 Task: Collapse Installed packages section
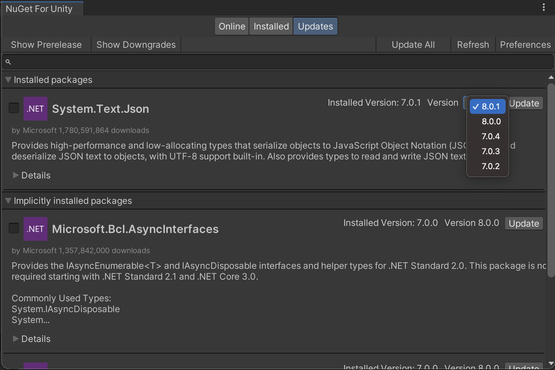pyautogui.click(x=8, y=80)
